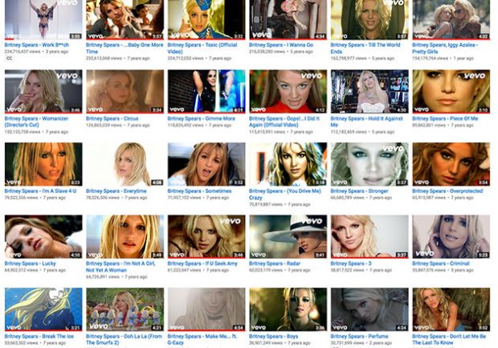Open the Break The Ice animated thumbnail
This screenshot has width=498, height=348.
click(43, 309)
